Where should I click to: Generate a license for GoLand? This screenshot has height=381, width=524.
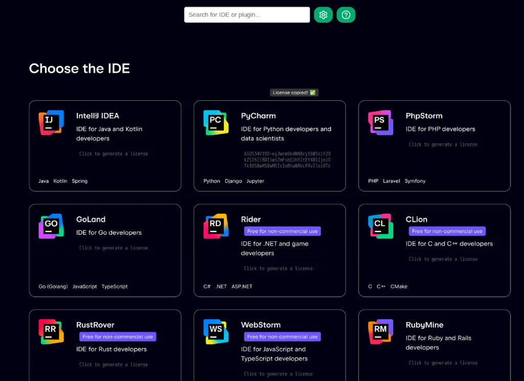[114, 248]
